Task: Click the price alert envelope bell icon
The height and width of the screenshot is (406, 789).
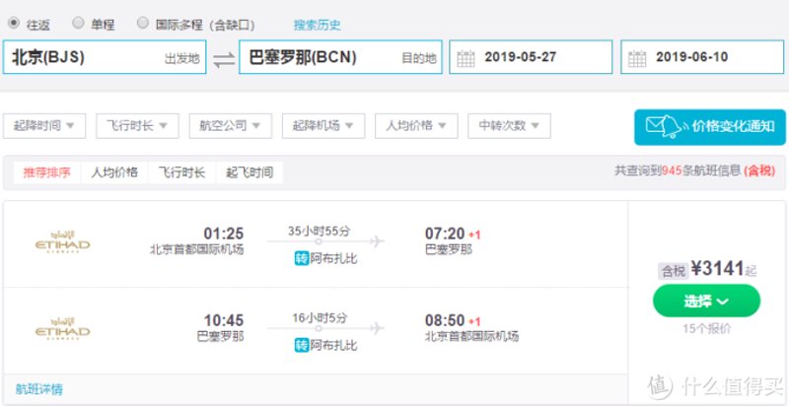Action: [664, 126]
